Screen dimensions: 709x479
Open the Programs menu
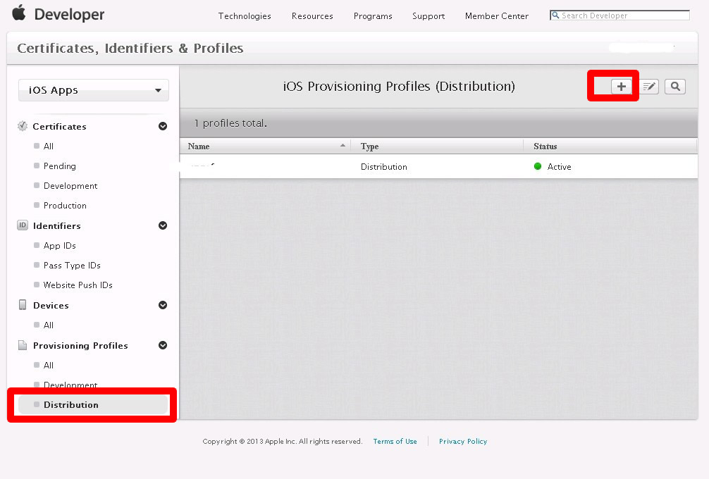coord(373,15)
